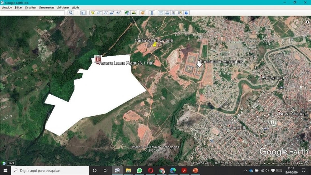The width and height of the screenshot is (311, 175).
Task: Select the Add Path tool
Action: coord(105,13)
